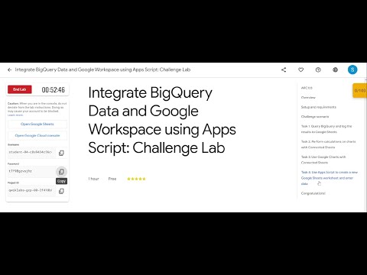This screenshot has height=275, width=367.
Task: Open Task 1 Query BigQuery outline link
Action: point(326,129)
